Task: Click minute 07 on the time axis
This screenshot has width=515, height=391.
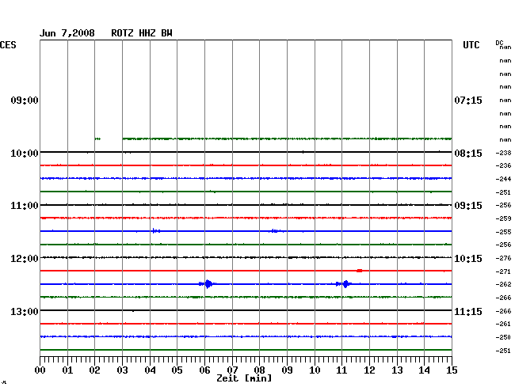Action: [232, 370]
